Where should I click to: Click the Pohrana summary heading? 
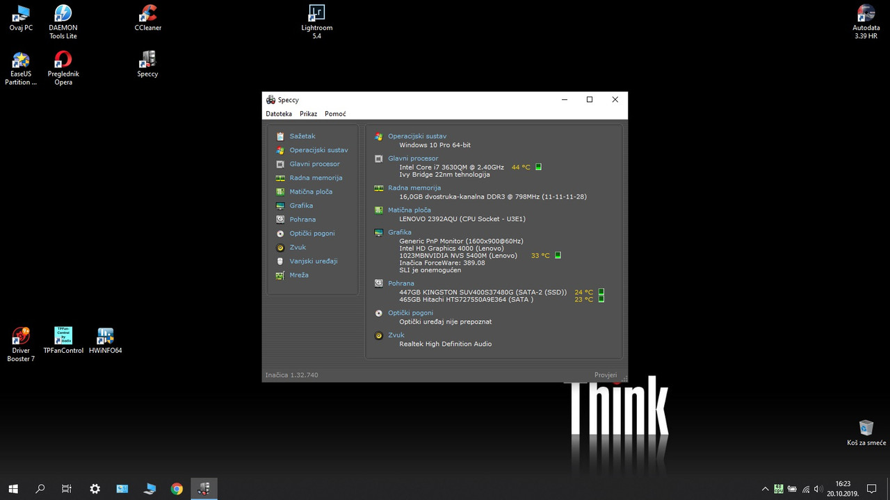[x=401, y=283]
